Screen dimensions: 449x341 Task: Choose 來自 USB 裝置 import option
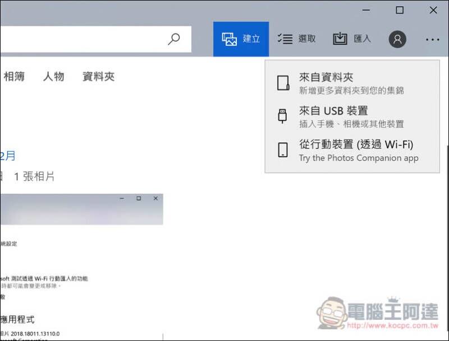352,116
